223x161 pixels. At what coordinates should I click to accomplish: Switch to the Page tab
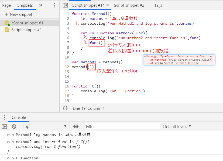pos(6,5)
